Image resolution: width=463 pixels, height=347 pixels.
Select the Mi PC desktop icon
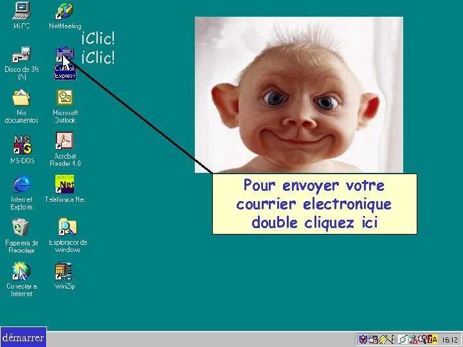[21, 11]
